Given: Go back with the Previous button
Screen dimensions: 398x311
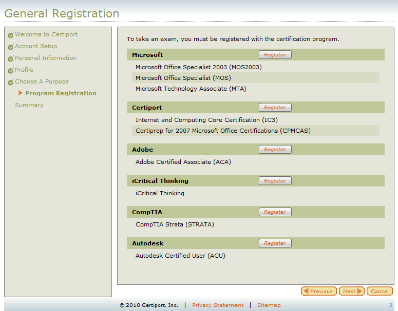Looking at the screenshot, I should [x=319, y=291].
